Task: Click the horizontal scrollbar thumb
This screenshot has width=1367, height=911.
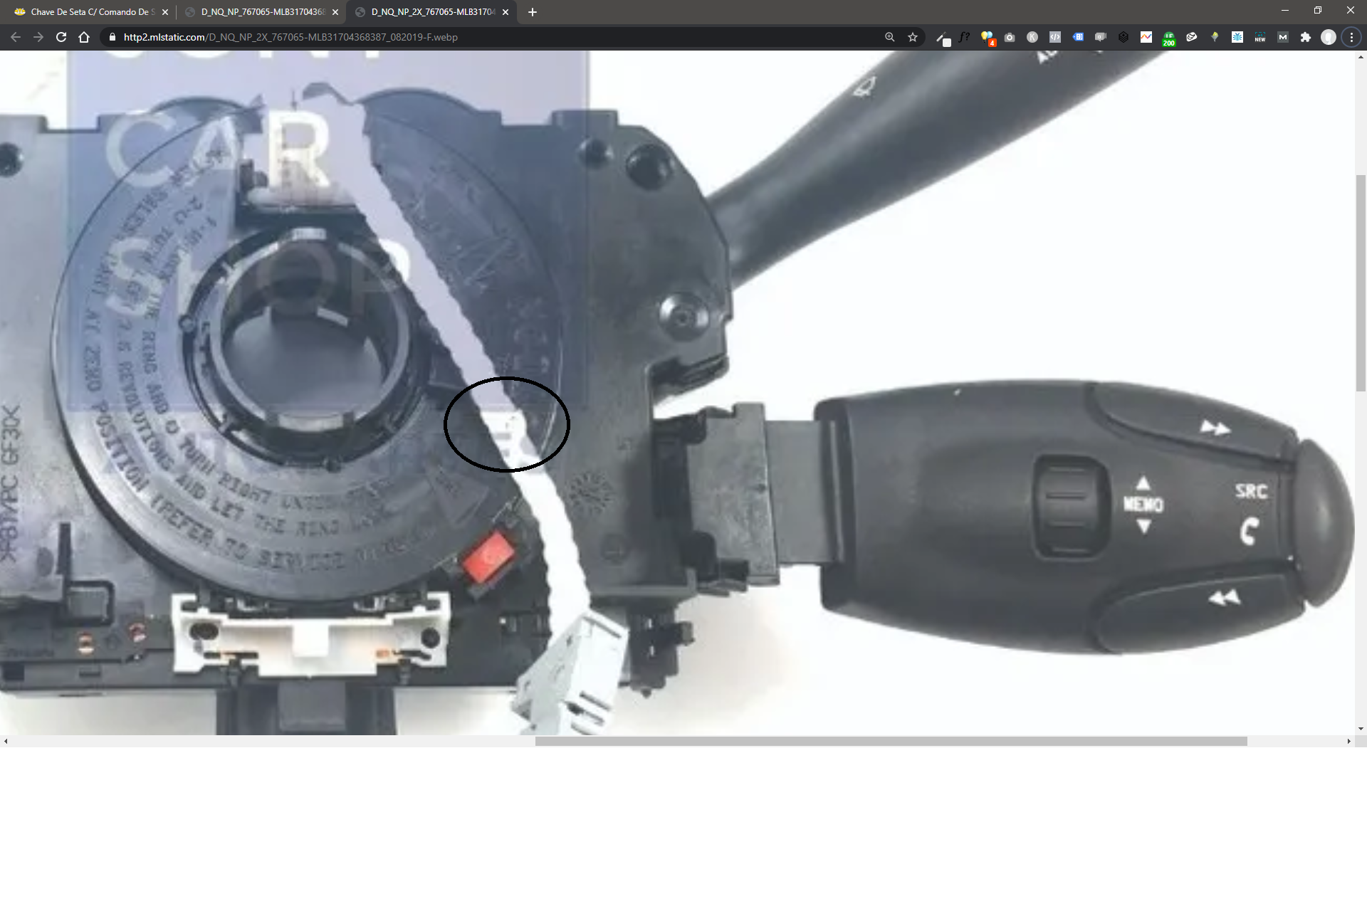Action: pyautogui.click(x=890, y=741)
